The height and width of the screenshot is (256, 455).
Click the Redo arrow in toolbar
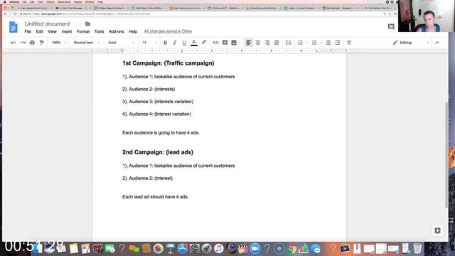pyautogui.click(x=23, y=43)
